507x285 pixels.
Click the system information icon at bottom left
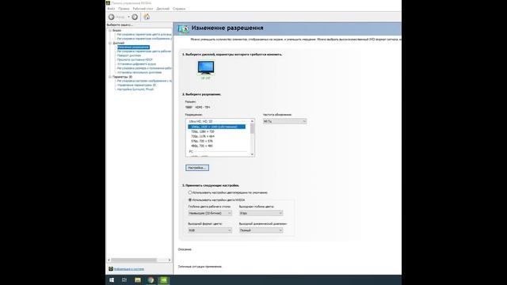click(x=111, y=269)
